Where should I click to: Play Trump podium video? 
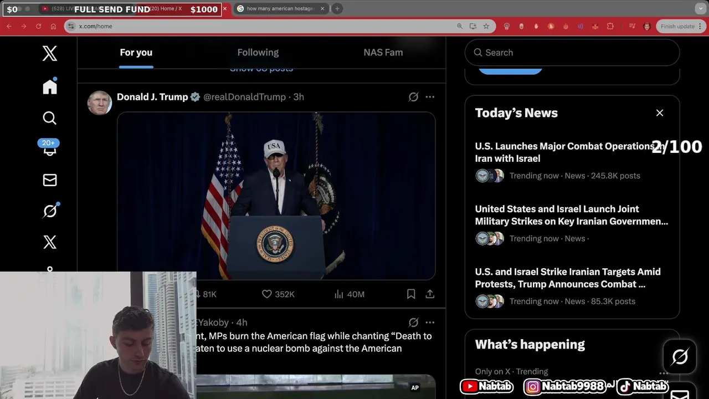(x=276, y=196)
